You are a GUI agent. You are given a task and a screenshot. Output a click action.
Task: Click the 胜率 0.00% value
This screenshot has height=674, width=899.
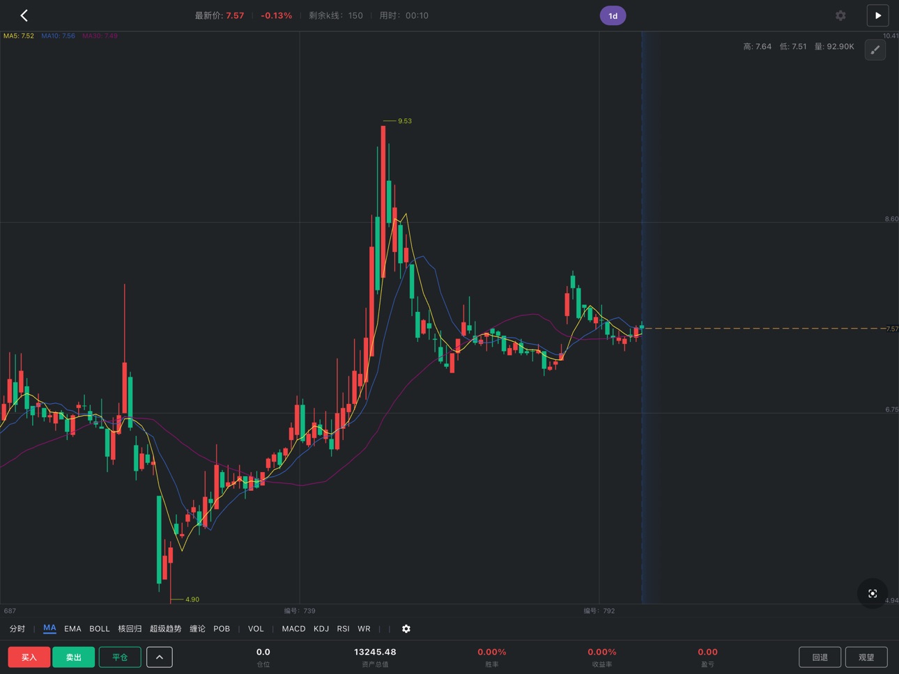point(492,652)
